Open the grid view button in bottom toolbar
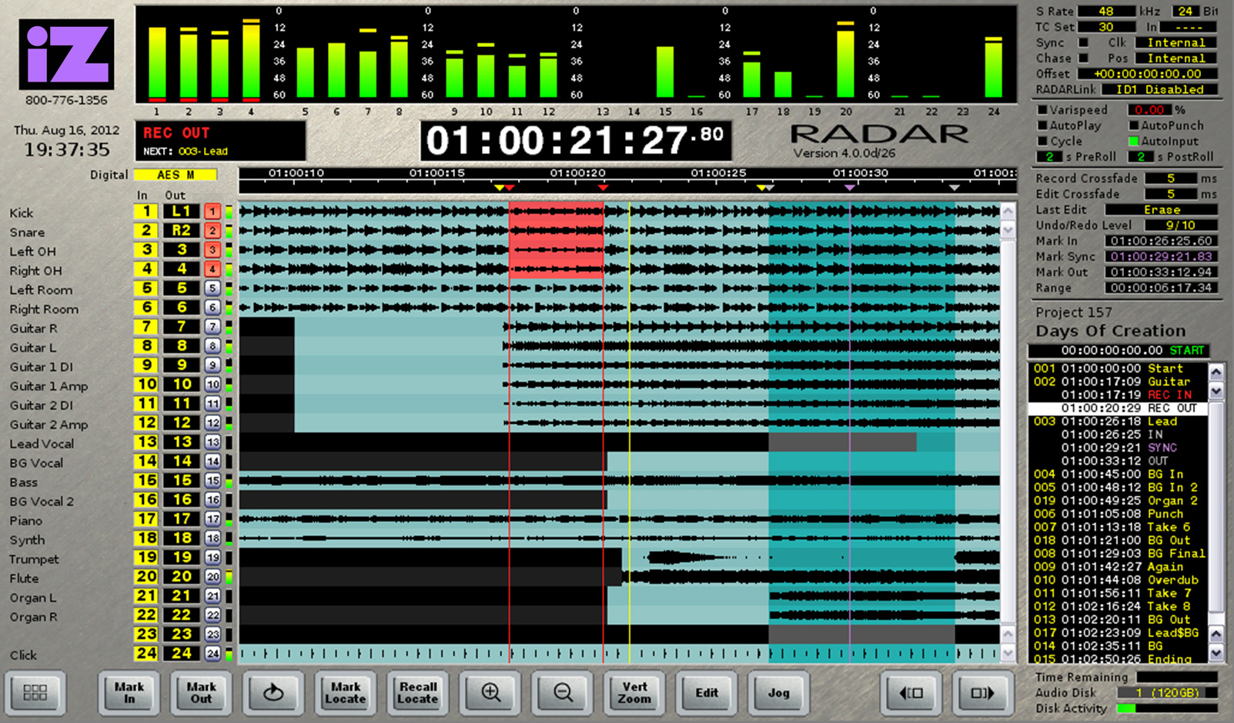Image resolution: width=1234 pixels, height=723 pixels. [35, 693]
